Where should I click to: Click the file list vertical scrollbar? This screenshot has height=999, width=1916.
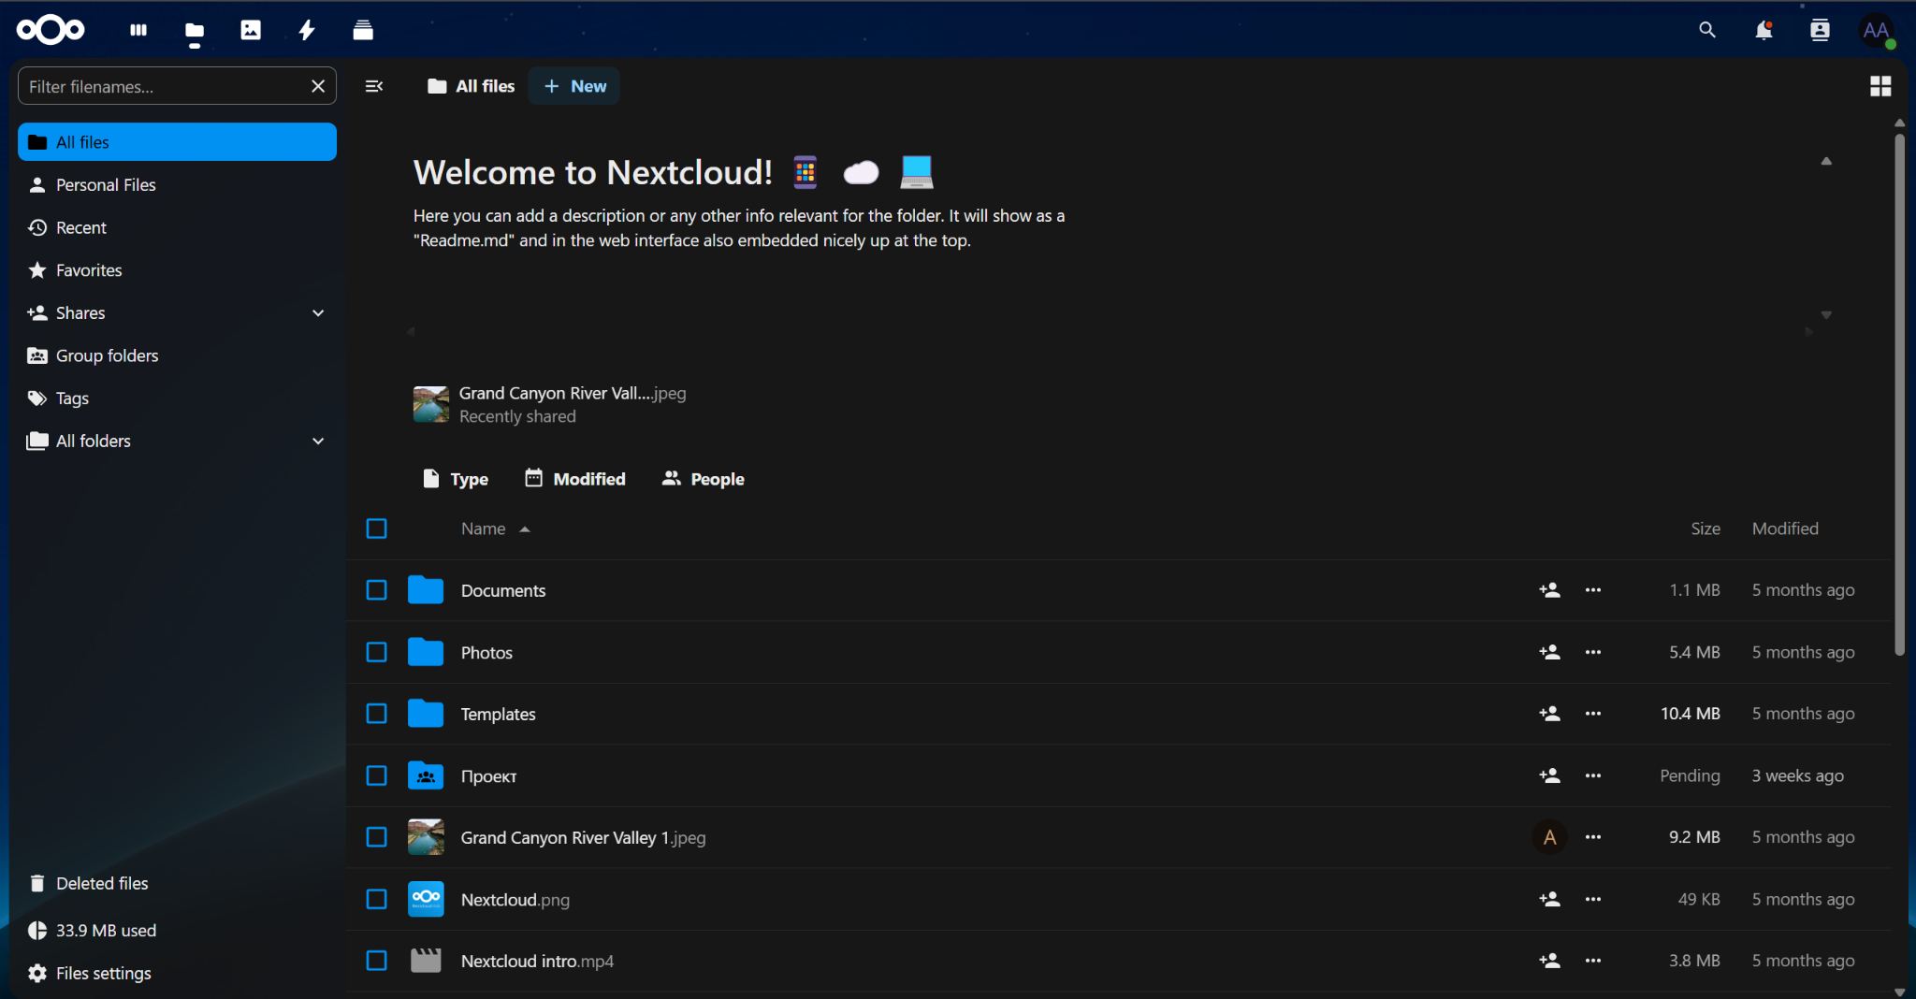[x=1899, y=393]
